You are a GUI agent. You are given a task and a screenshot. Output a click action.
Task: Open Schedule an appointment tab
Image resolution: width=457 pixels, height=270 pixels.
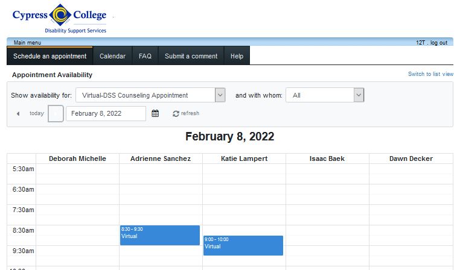click(50, 56)
